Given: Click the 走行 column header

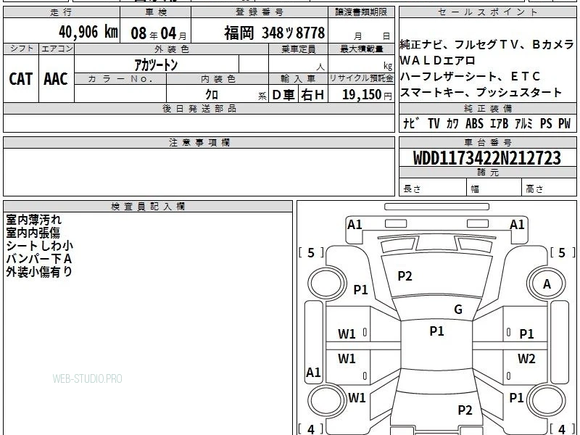Looking at the screenshot, I should pyautogui.click(x=62, y=12).
